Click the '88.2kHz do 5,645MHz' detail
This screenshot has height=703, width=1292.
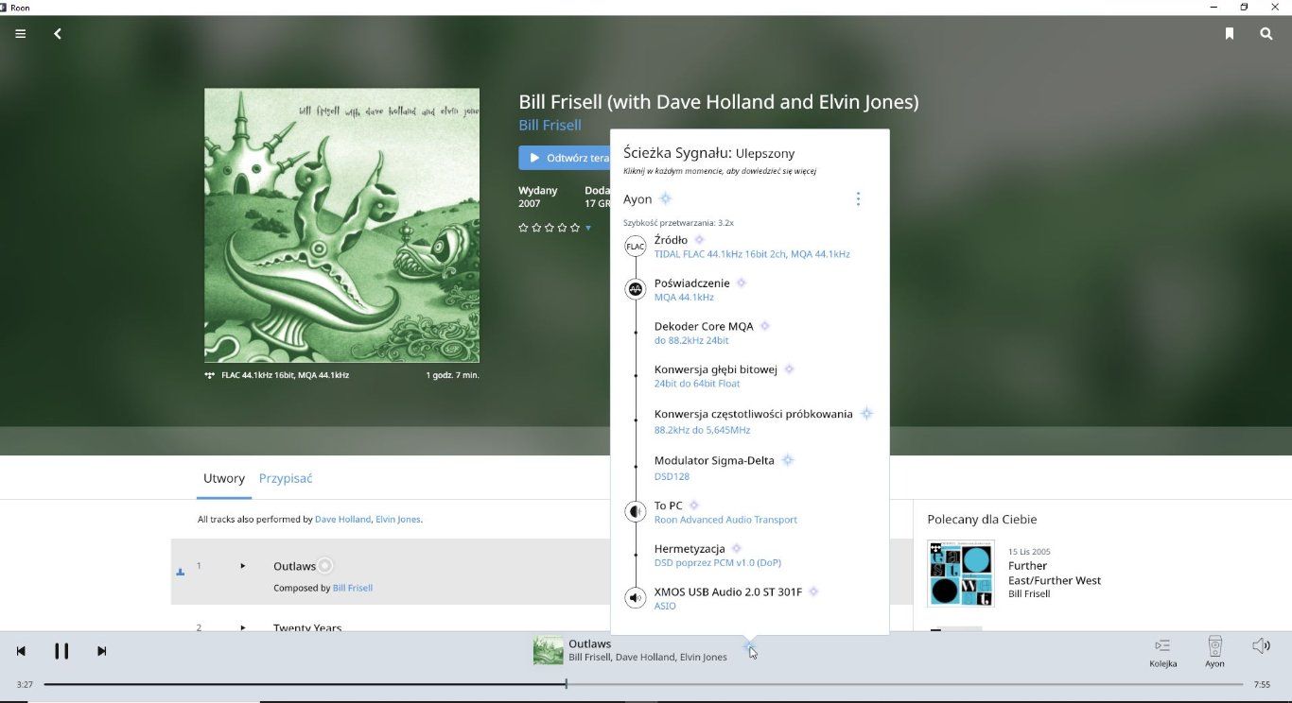pos(702,430)
